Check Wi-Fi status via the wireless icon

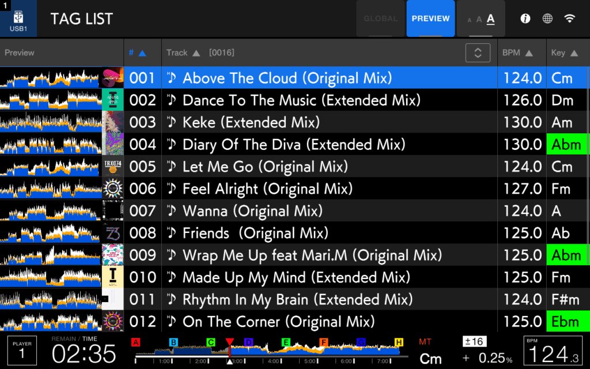tap(570, 18)
